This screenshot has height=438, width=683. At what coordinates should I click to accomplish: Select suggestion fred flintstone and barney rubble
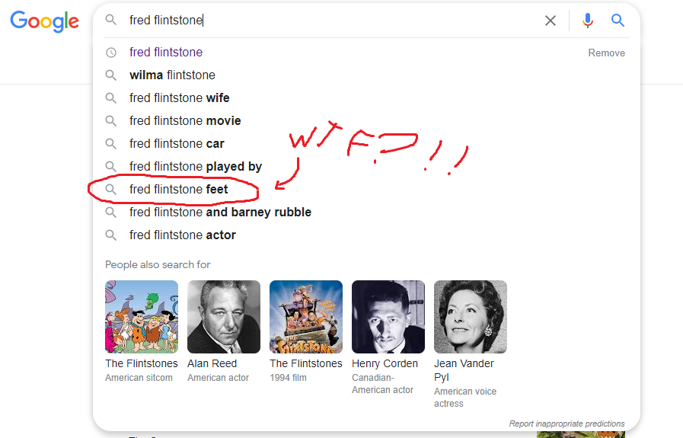[220, 213]
